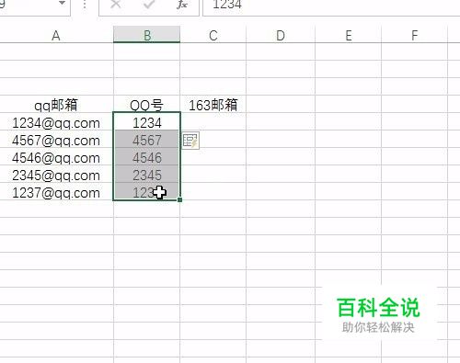460x363 pixels.
Task: Select column A header
Action: point(56,36)
